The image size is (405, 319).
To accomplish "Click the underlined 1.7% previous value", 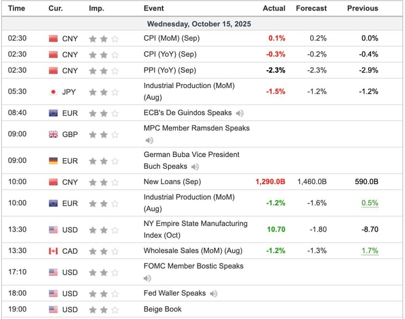I will click(x=370, y=251).
